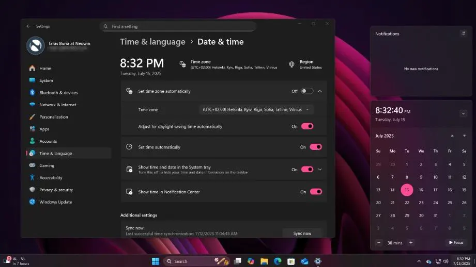The height and width of the screenshot is (267, 476).
Task: Collapse the calendar flyout chevron
Action: (x=463, y=113)
